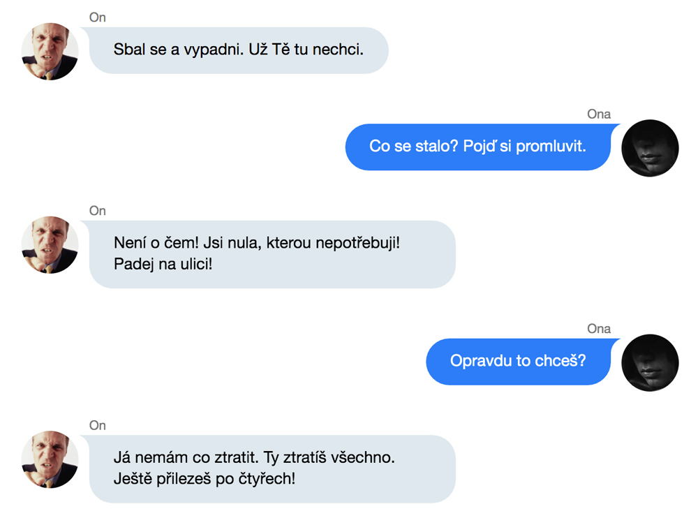The width and height of the screenshot is (698, 518).
Task: Click the 'Ona' label above 'Opravdu to chceš?'
Action: point(599,329)
